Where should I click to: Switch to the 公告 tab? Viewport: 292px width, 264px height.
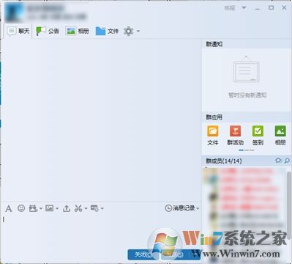coord(48,31)
